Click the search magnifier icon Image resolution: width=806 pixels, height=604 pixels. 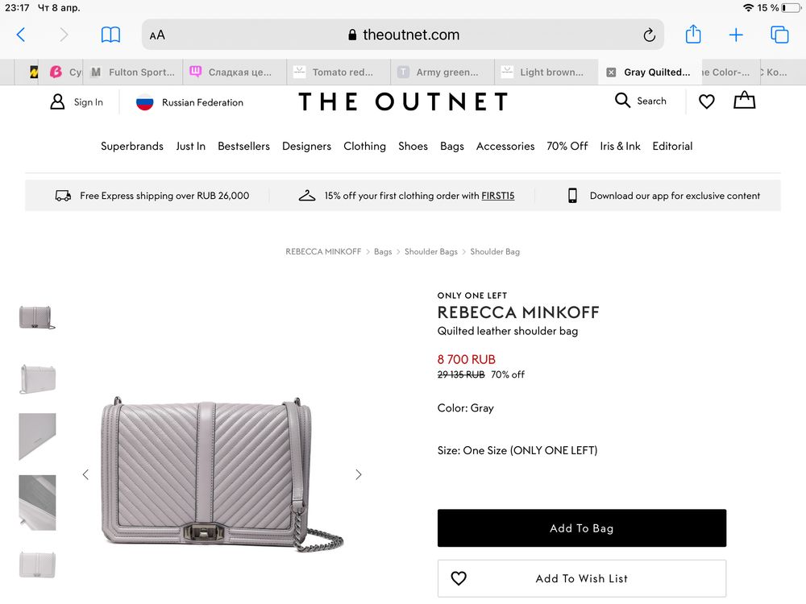click(623, 101)
